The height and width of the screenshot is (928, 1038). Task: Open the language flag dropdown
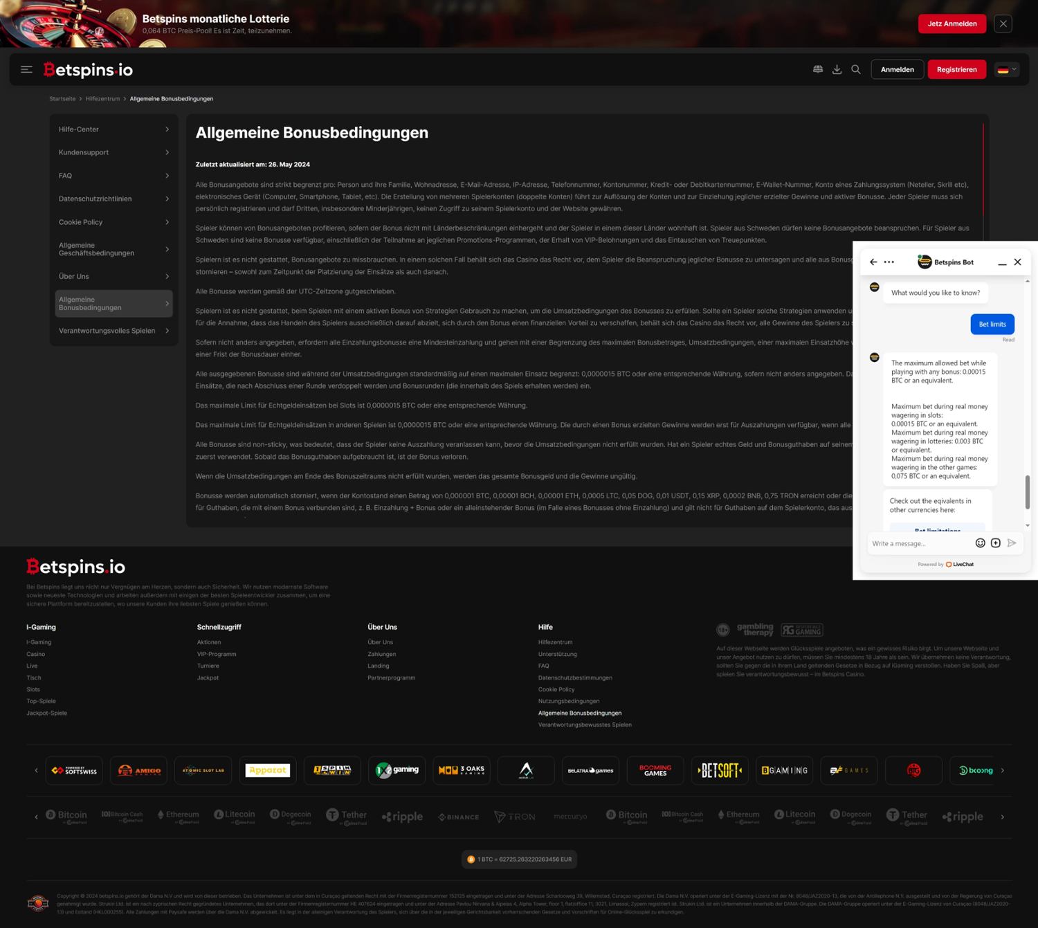[x=1006, y=70]
